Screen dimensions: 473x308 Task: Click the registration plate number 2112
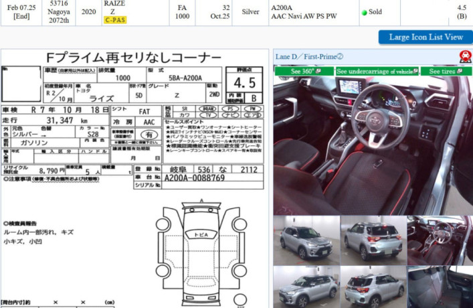pyautogui.click(x=249, y=169)
